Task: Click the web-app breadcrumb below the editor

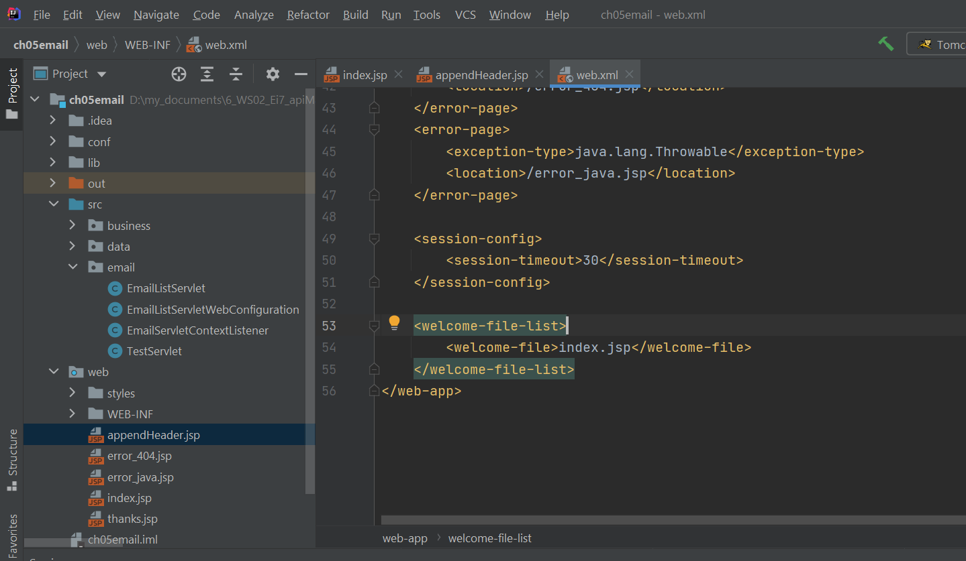Action: coord(404,538)
